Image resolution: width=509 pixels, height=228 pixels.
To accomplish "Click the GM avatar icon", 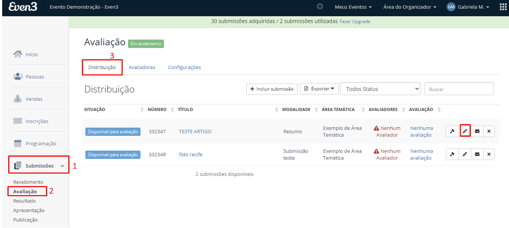I will coord(451,7).
